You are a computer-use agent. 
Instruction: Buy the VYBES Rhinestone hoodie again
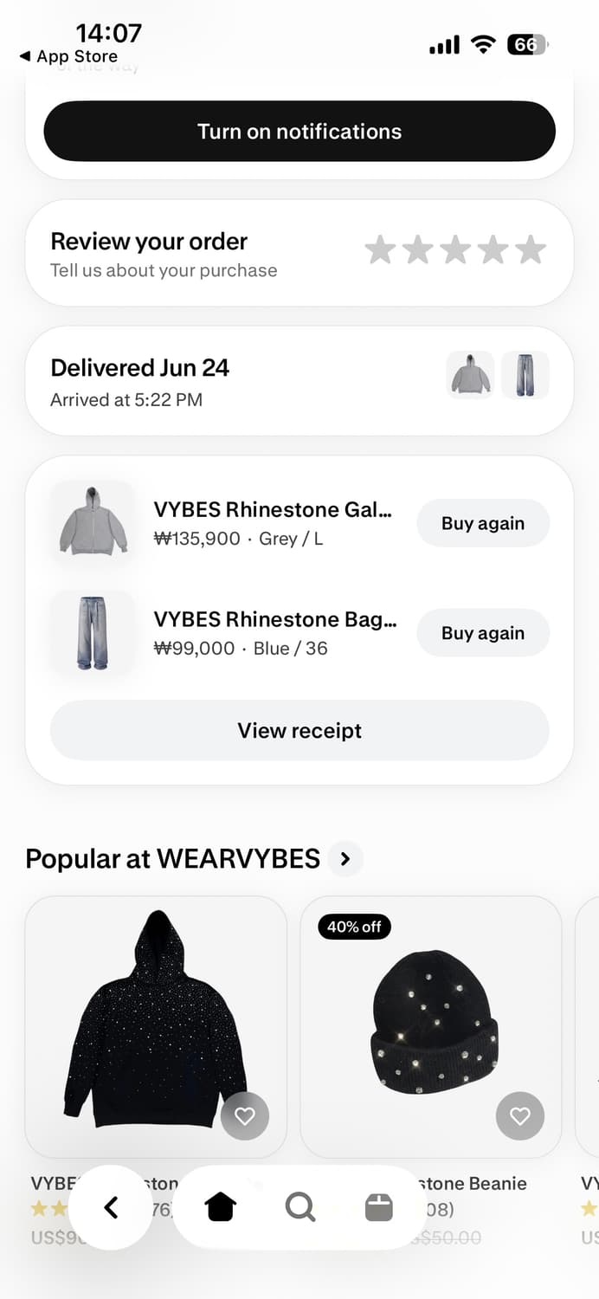(x=483, y=523)
